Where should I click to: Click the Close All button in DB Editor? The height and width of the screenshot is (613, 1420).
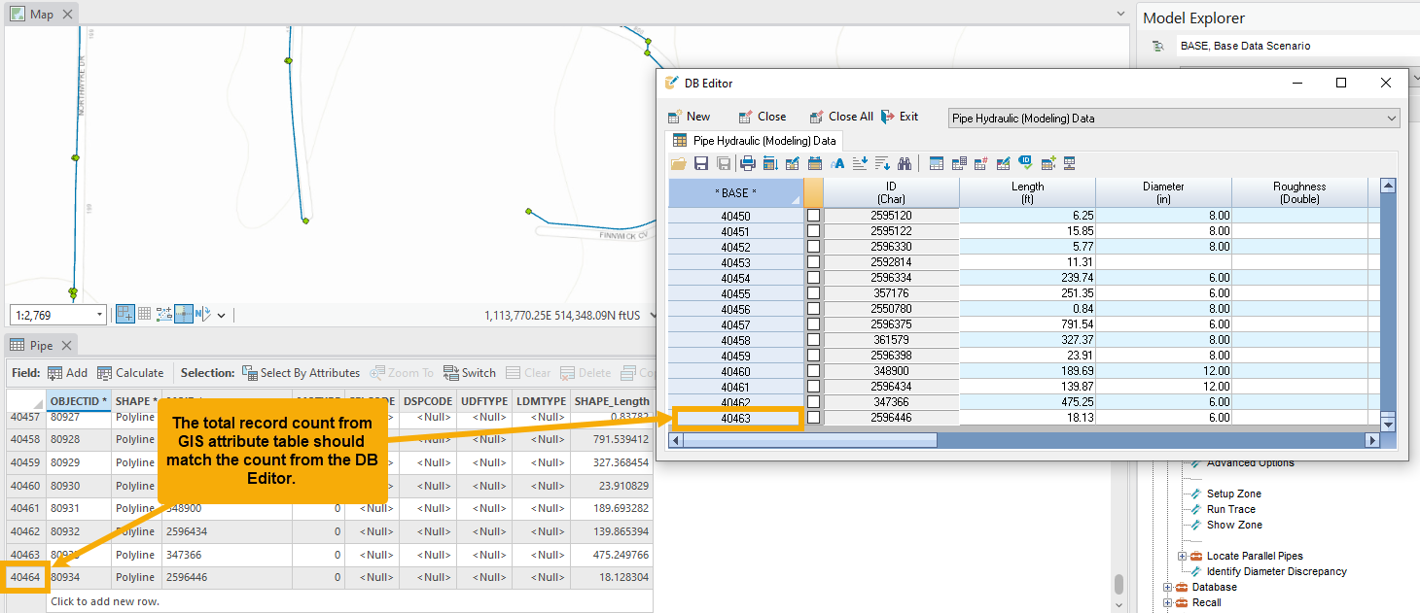click(x=841, y=116)
